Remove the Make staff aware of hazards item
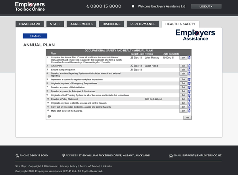 [x=189, y=111]
